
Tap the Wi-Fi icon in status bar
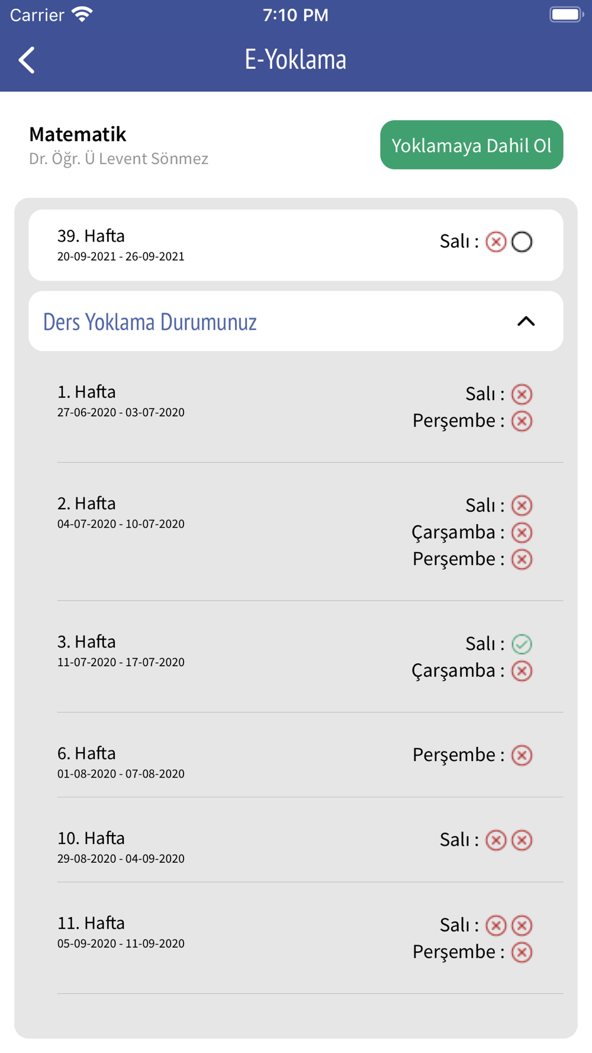click(x=82, y=15)
